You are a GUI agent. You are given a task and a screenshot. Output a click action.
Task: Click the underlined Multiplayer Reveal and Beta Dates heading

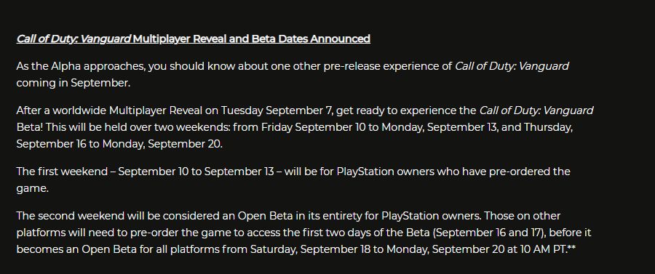[x=252, y=39]
